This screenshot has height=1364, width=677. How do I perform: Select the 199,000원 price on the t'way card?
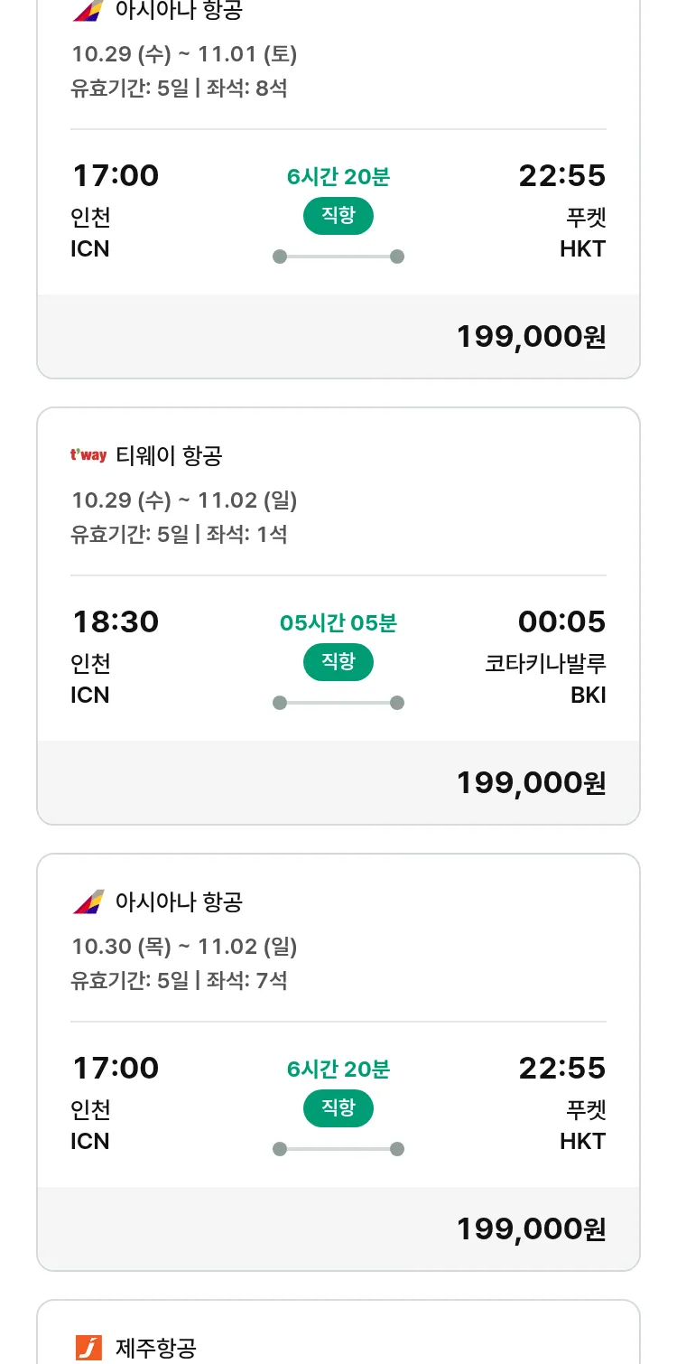click(x=531, y=782)
